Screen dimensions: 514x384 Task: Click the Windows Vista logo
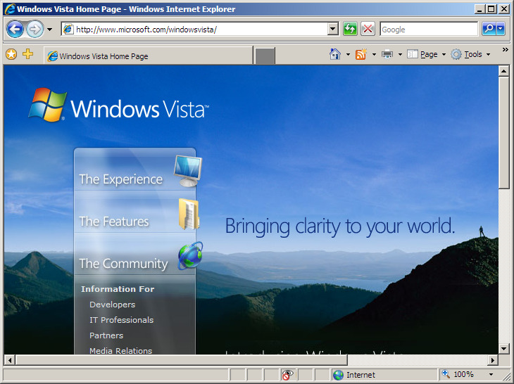tap(119, 105)
